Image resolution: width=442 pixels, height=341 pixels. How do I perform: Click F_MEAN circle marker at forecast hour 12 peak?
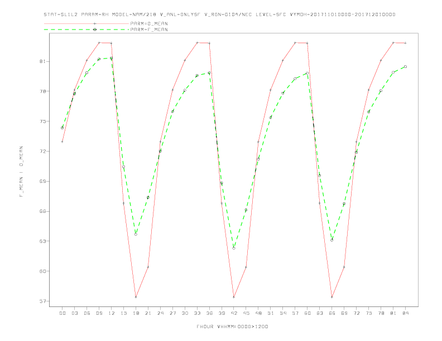pyautogui.click(x=112, y=58)
